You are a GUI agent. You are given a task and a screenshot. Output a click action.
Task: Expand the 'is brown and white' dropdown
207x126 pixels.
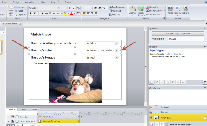[117, 50]
